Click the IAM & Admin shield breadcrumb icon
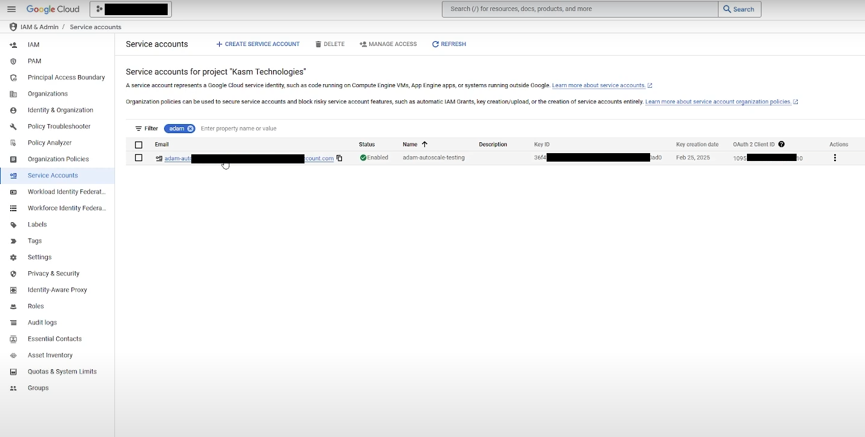Image resolution: width=865 pixels, height=437 pixels. pos(13,27)
